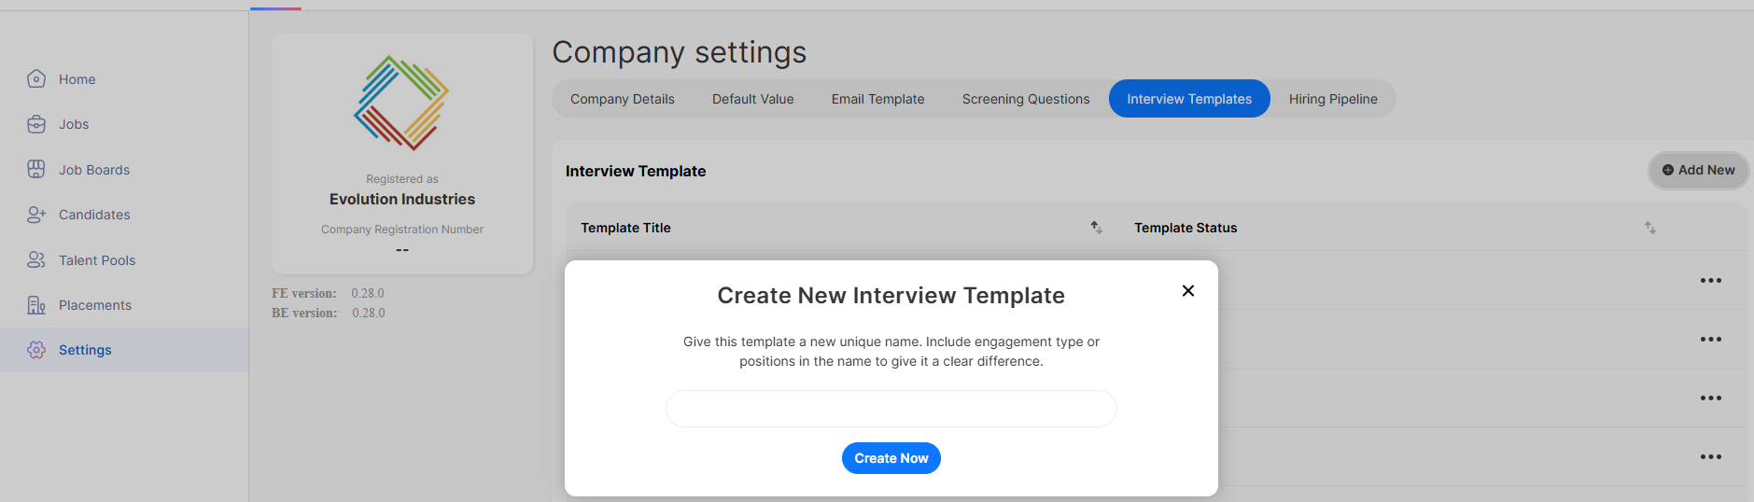
Task: Click the Placements building icon
Action: [36, 305]
